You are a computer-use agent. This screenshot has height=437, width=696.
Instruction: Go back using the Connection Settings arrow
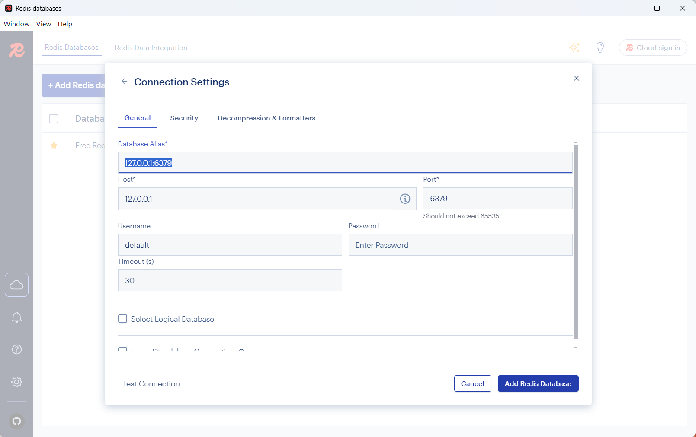[125, 82]
